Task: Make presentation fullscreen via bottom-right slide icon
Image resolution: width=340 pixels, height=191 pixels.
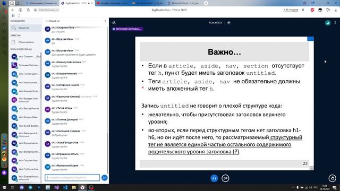Action: coord(312,168)
